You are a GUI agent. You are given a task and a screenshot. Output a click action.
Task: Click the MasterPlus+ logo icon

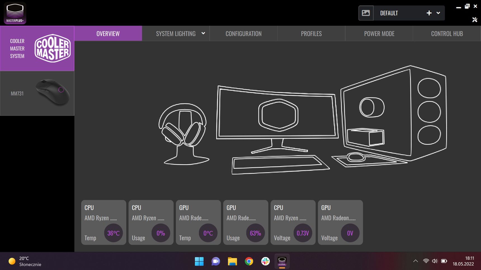coord(15,13)
